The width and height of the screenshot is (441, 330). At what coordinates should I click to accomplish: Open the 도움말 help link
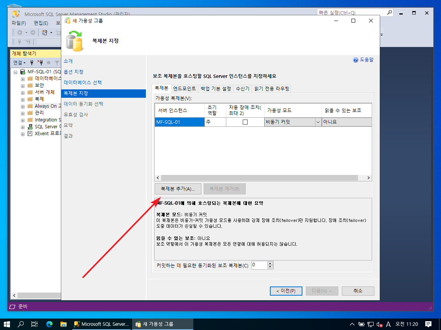click(363, 60)
